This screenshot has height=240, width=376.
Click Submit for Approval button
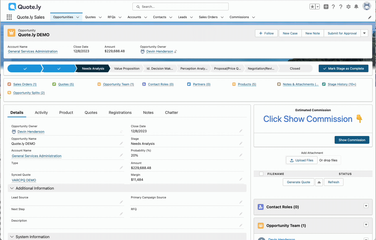pos(342,33)
